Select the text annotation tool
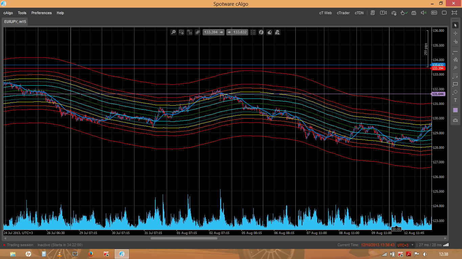 point(455,100)
